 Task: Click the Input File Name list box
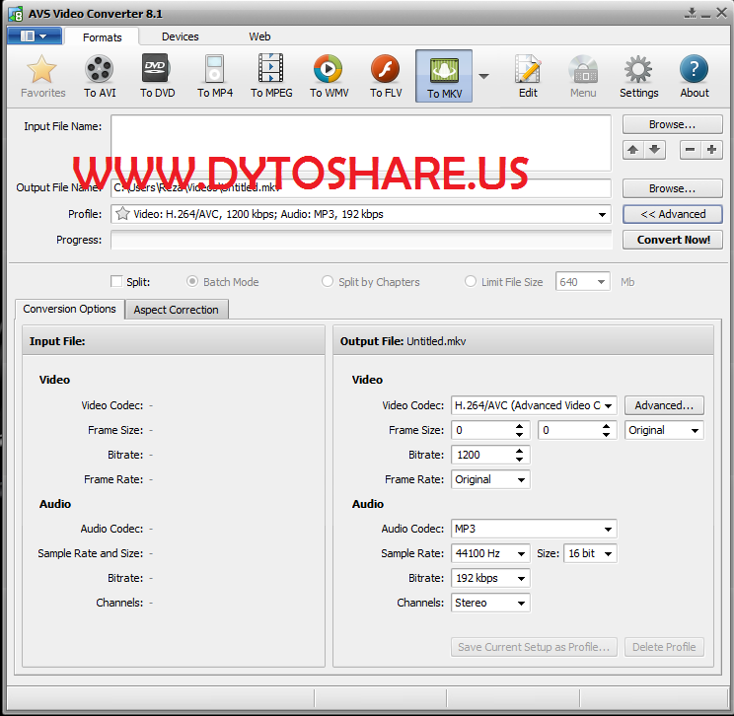361,143
